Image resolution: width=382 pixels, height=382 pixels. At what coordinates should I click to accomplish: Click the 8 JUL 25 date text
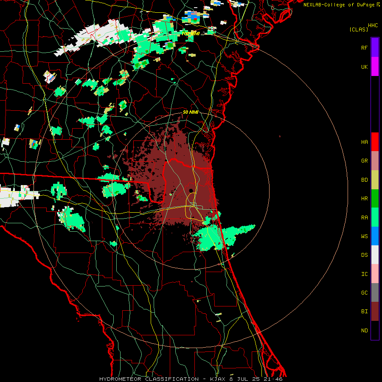(x=246, y=379)
